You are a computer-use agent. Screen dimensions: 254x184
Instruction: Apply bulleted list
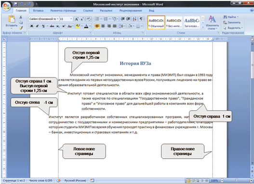(x=97, y=19)
